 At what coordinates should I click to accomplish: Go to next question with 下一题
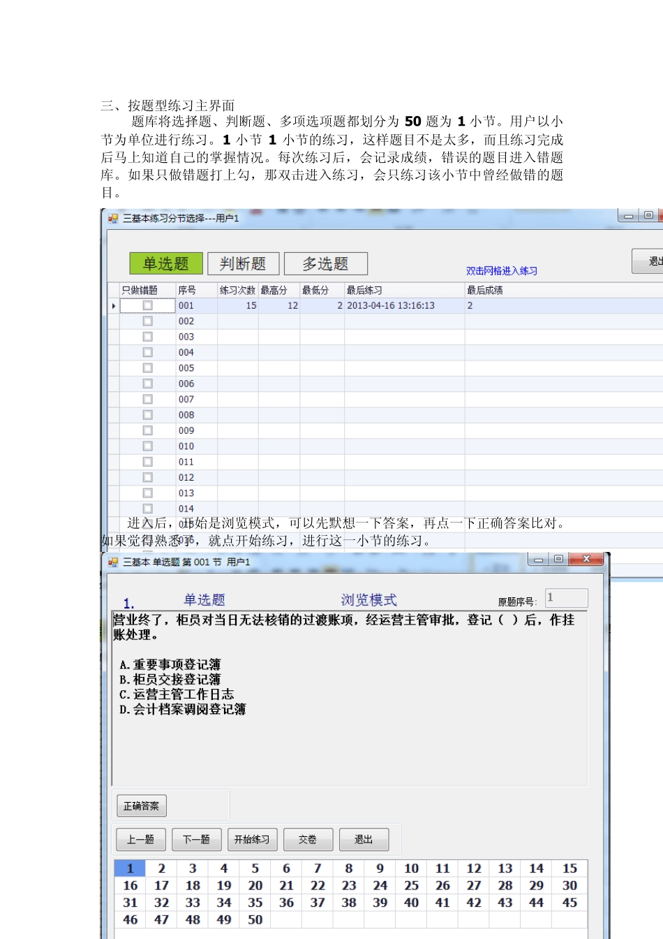(196, 840)
